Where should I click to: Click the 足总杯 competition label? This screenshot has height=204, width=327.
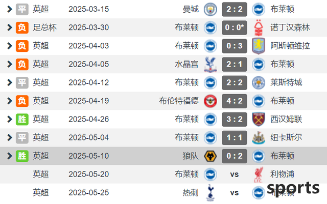[x=44, y=27]
